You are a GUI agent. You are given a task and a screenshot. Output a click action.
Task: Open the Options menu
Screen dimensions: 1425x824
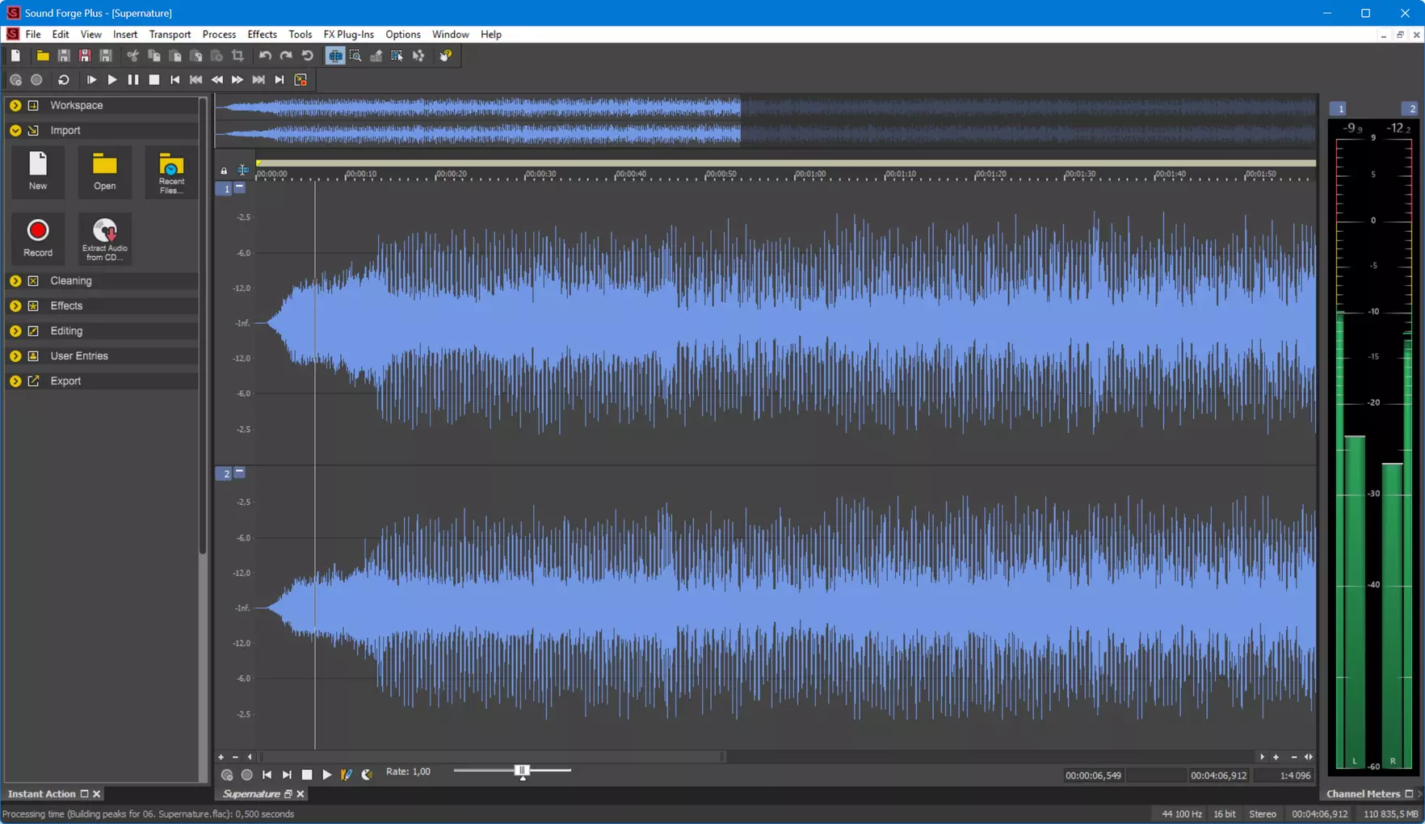pos(402,35)
